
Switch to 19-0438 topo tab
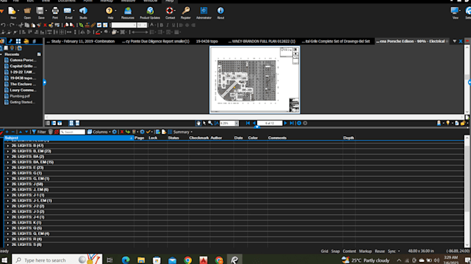tap(206, 41)
